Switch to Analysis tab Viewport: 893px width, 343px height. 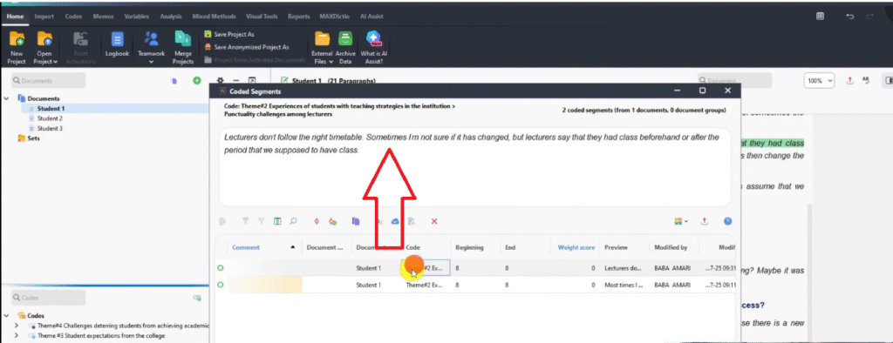[x=171, y=17]
